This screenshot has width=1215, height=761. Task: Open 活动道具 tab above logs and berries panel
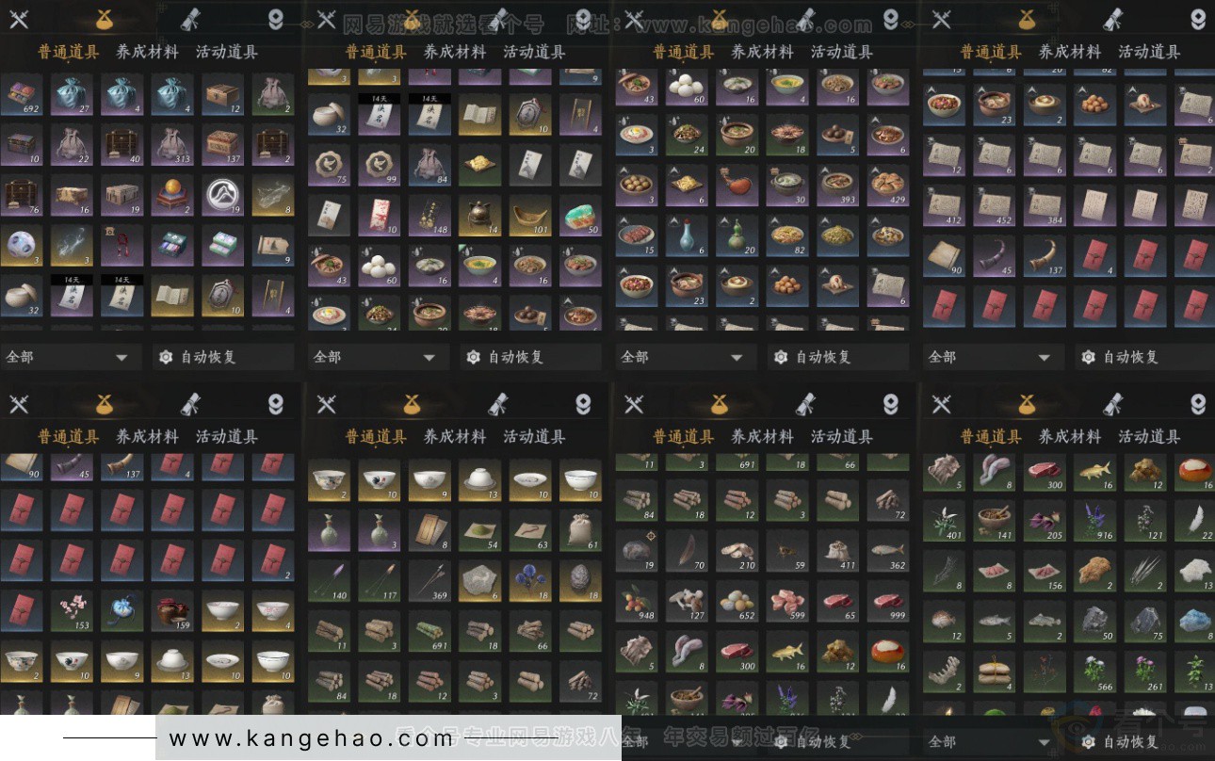[x=841, y=436]
